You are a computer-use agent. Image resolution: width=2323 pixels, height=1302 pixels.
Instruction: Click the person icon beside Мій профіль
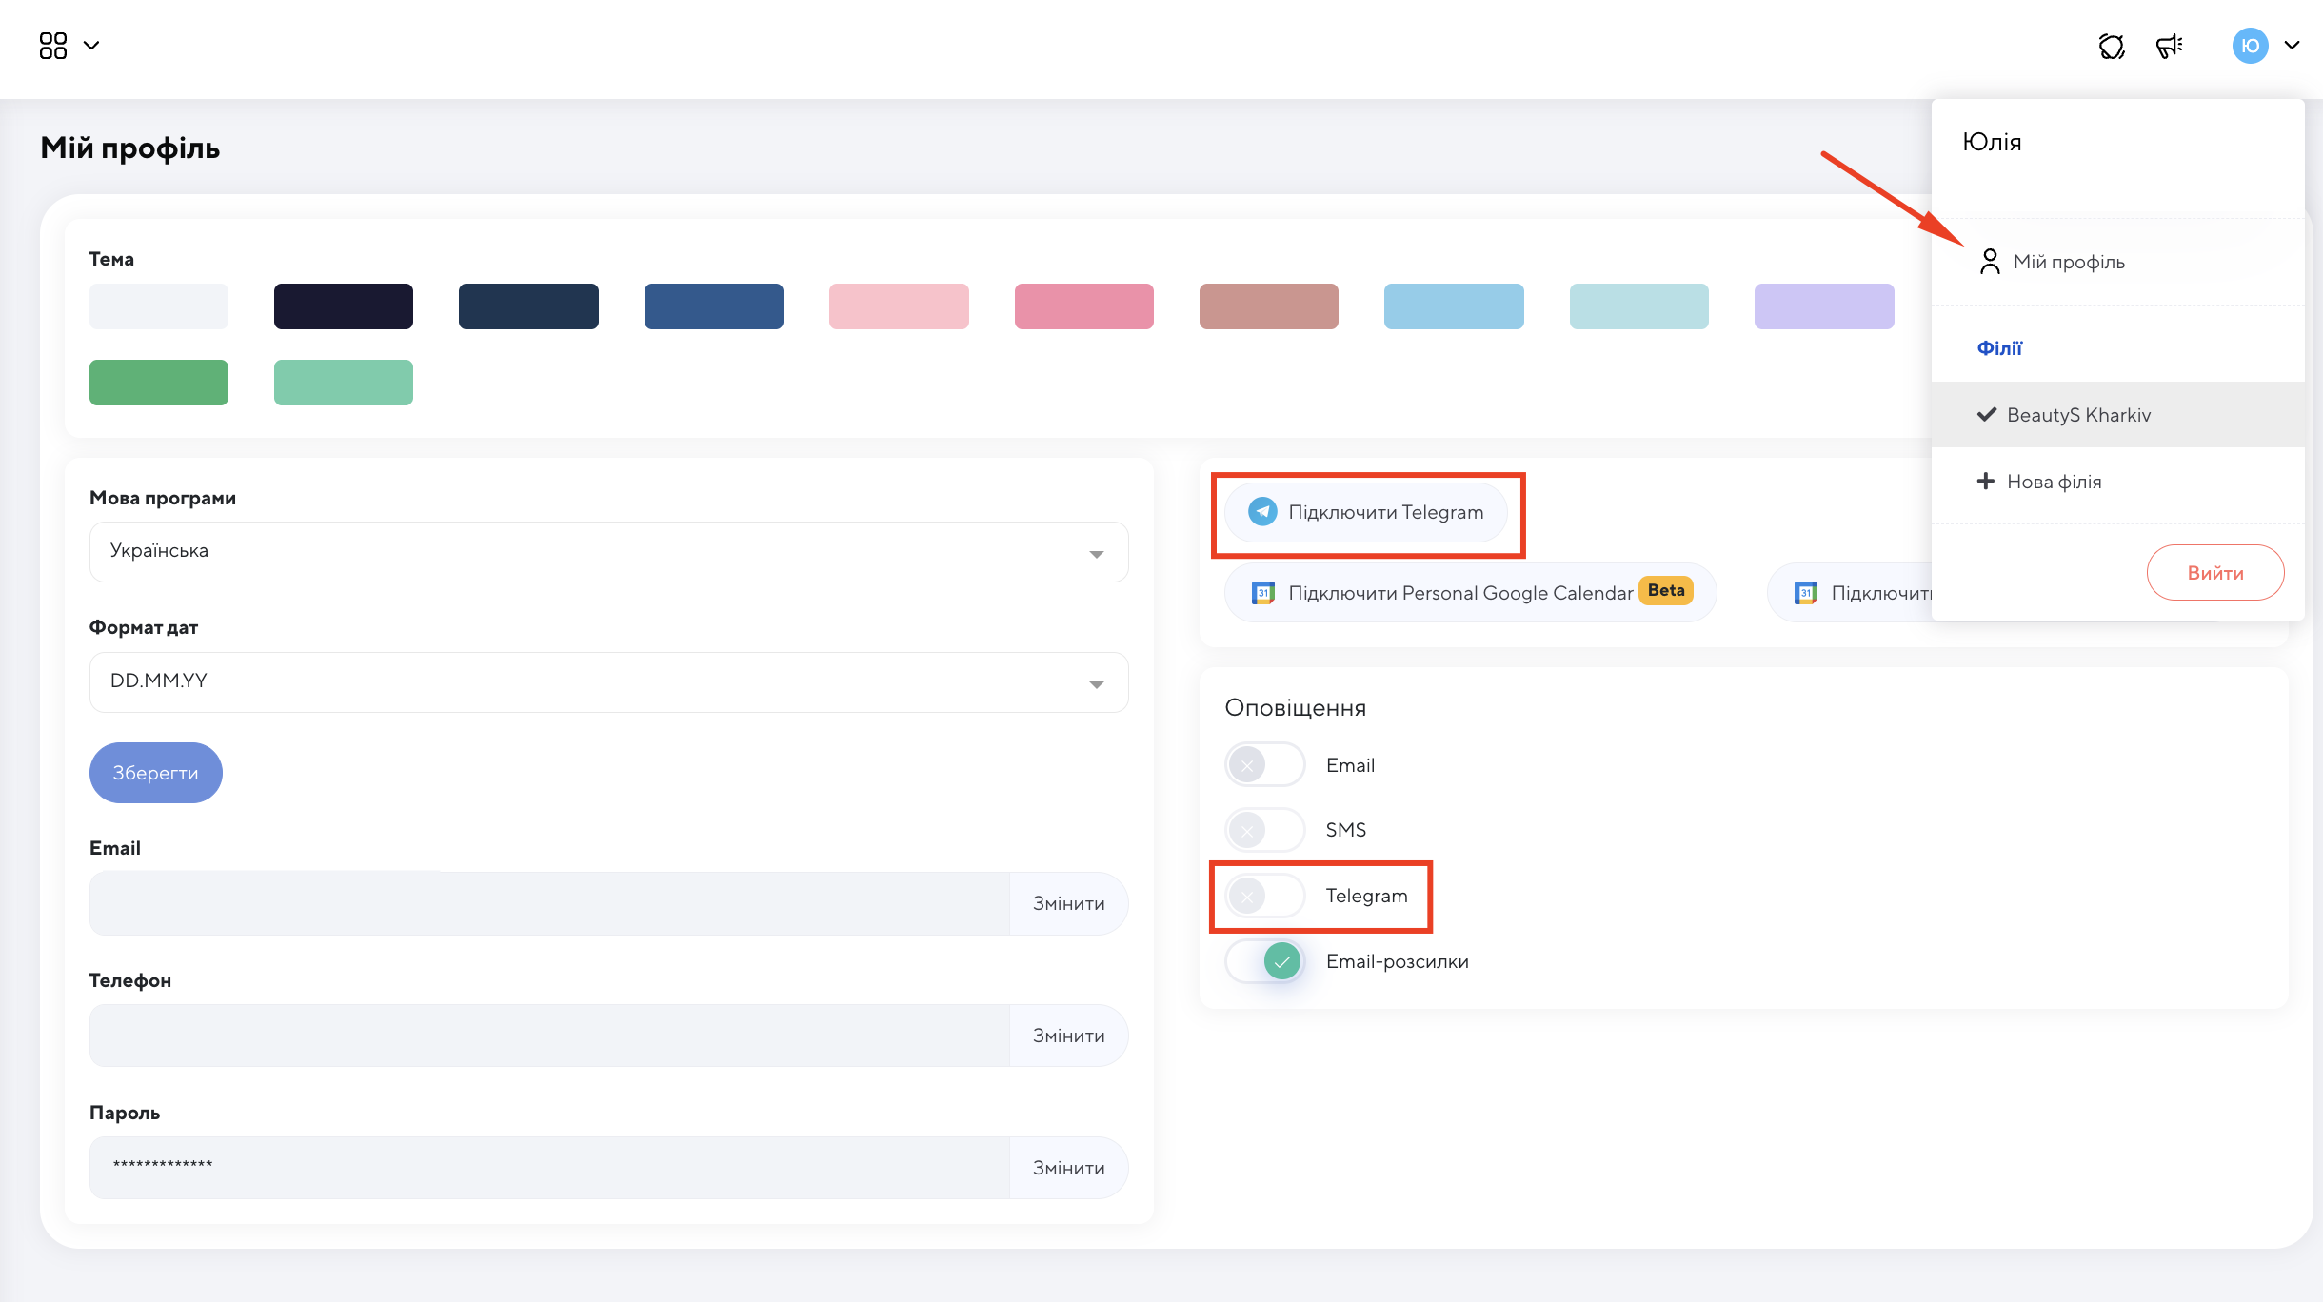point(1990,262)
